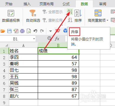The width and height of the screenshot is (115, 106).
Task: Switch to the 插入 tab
Action: tap(27, 4)
